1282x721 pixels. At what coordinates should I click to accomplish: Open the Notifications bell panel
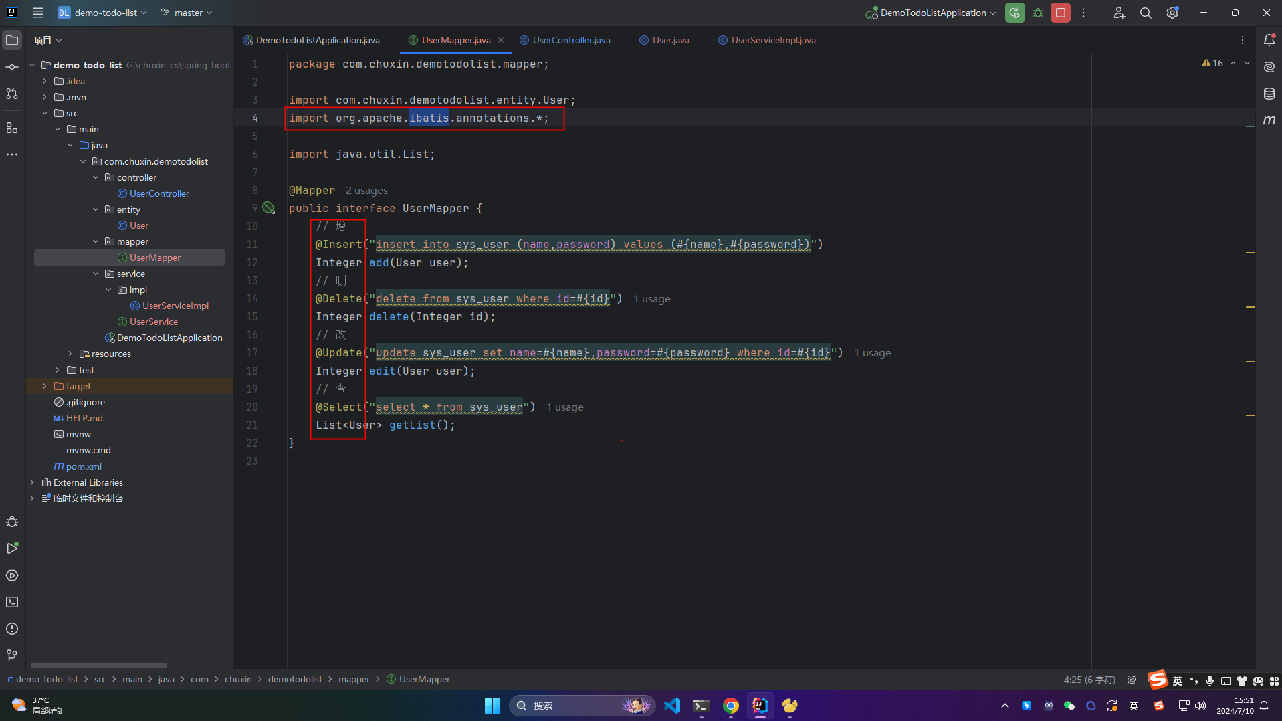(1269, 40)
